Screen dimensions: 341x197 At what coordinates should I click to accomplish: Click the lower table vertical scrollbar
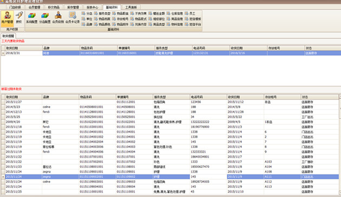point(340,144)
